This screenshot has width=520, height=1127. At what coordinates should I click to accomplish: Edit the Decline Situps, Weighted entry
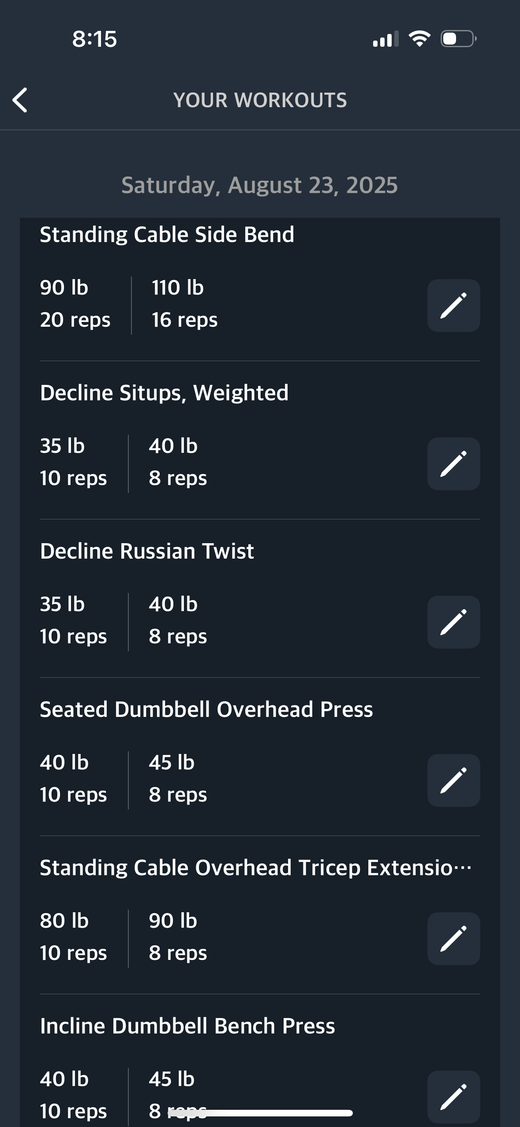point(453,464)
